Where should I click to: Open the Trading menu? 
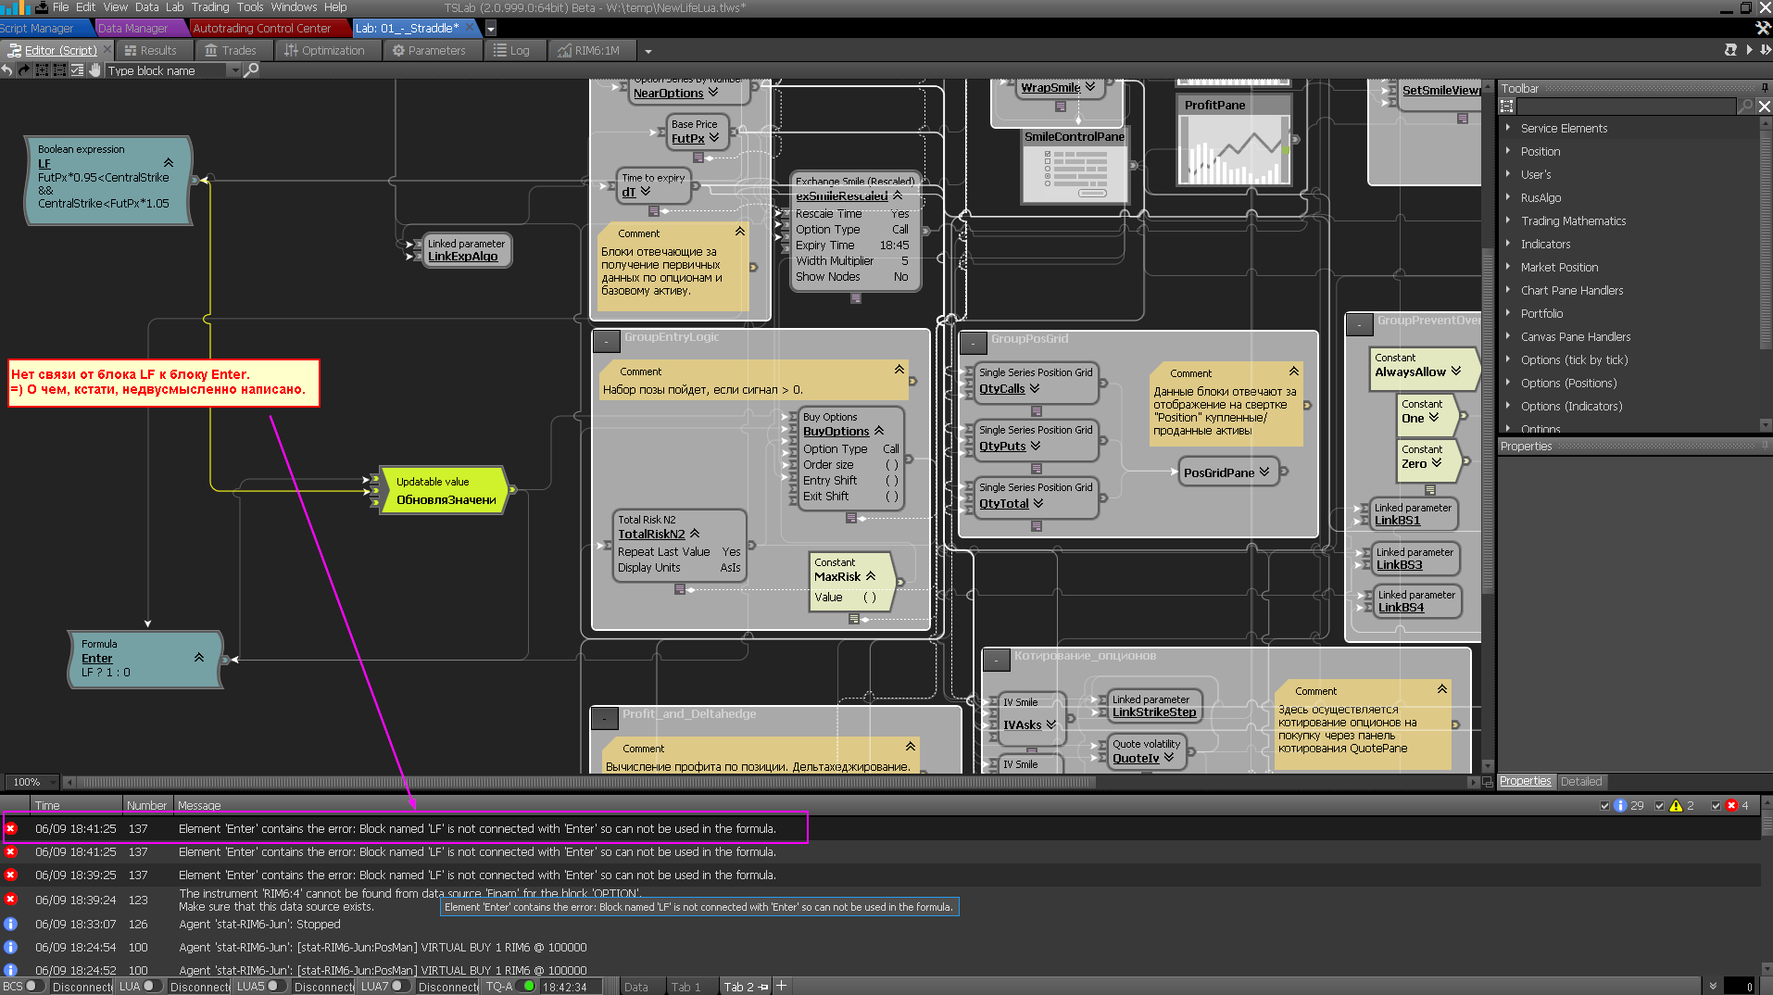click(210, 7)
